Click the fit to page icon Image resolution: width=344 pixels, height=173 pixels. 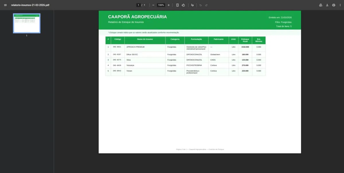177,5
